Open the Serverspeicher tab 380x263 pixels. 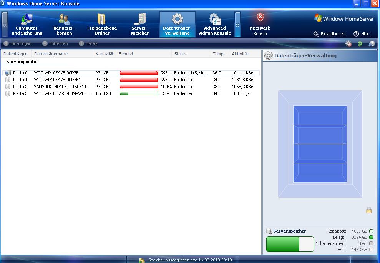point(139,25)
